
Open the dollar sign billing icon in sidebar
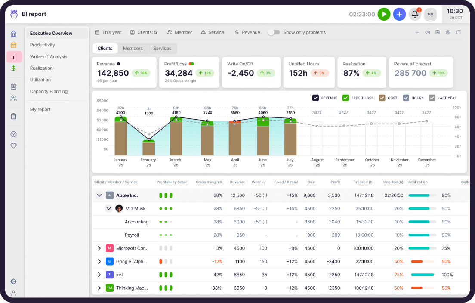pyautogui.click(x=14, y=68)
